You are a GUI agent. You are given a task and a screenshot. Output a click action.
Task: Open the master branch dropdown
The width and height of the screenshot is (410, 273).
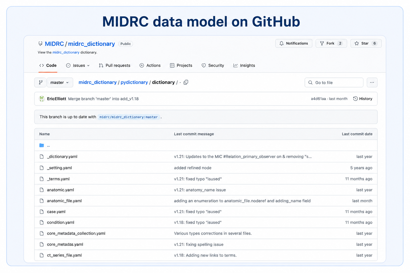[x=60, y=82]
